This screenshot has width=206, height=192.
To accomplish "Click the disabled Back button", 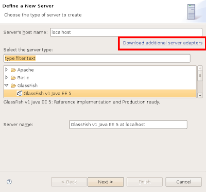I will (69, 182).
